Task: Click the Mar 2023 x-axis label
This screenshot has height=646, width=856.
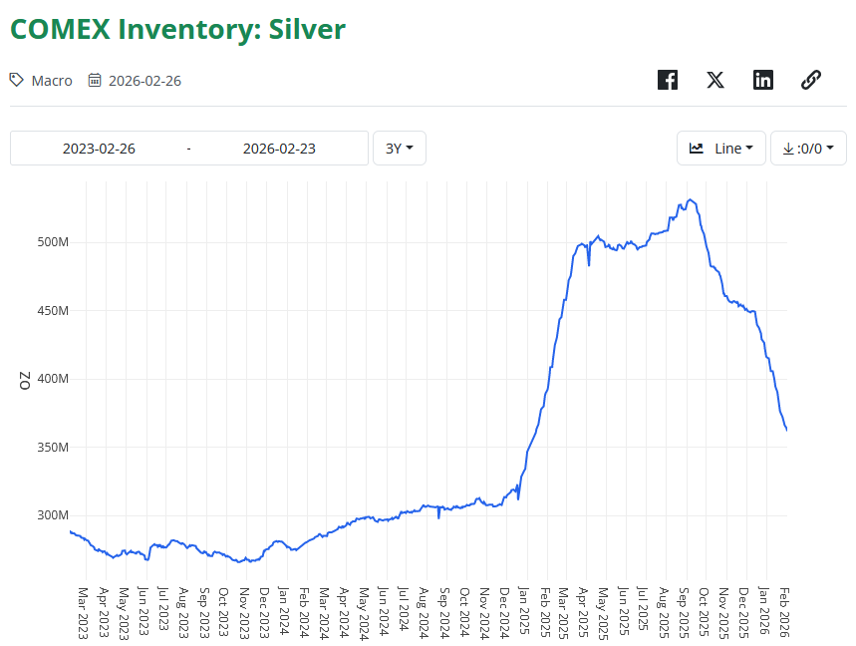Action: (83, 613)
